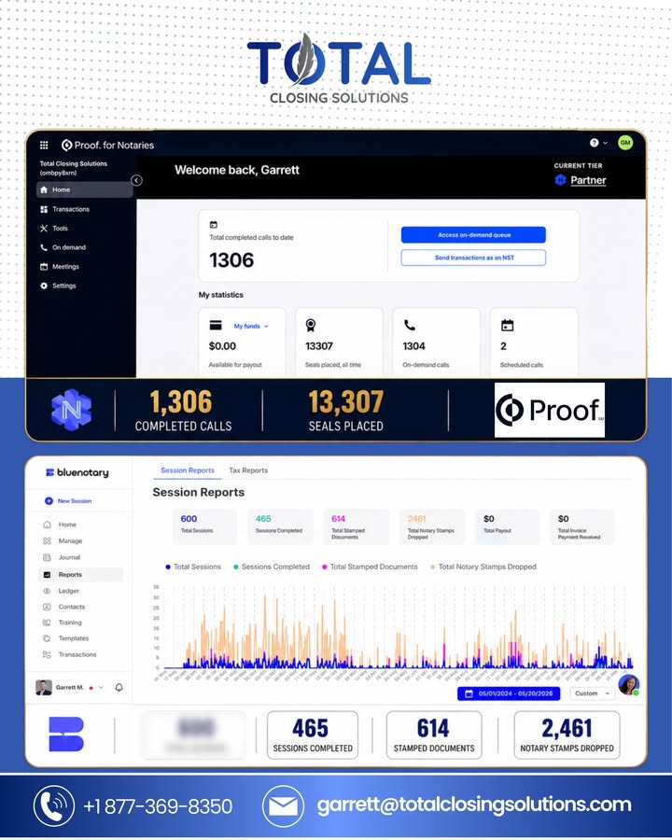Click the calendar icon above total completed calls
The image size is (672, 840).
click(x=214, y=224)
